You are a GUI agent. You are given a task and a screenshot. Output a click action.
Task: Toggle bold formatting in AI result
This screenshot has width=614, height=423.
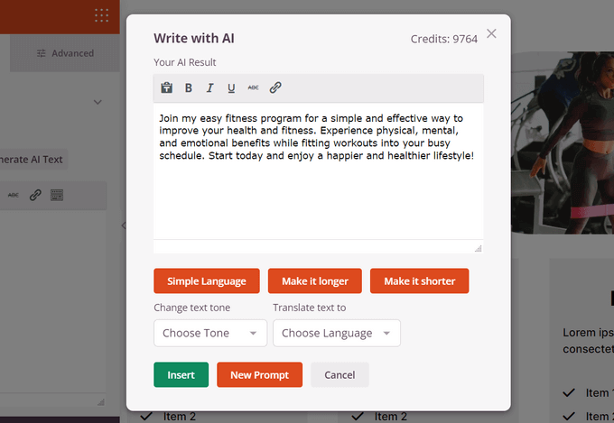tap(189, 88)
